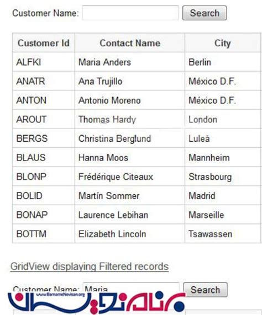
Task: Select the Hanna Moos contact cell
Action: pos(130,157)
